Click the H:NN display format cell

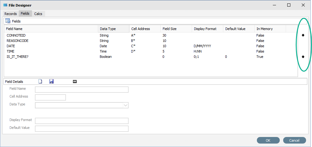pos(198,51)
